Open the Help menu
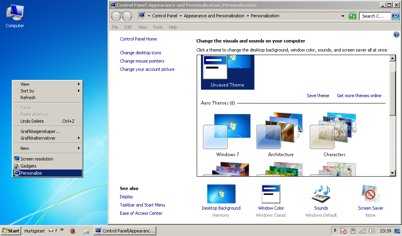402x236 pixels. point(173,27)
